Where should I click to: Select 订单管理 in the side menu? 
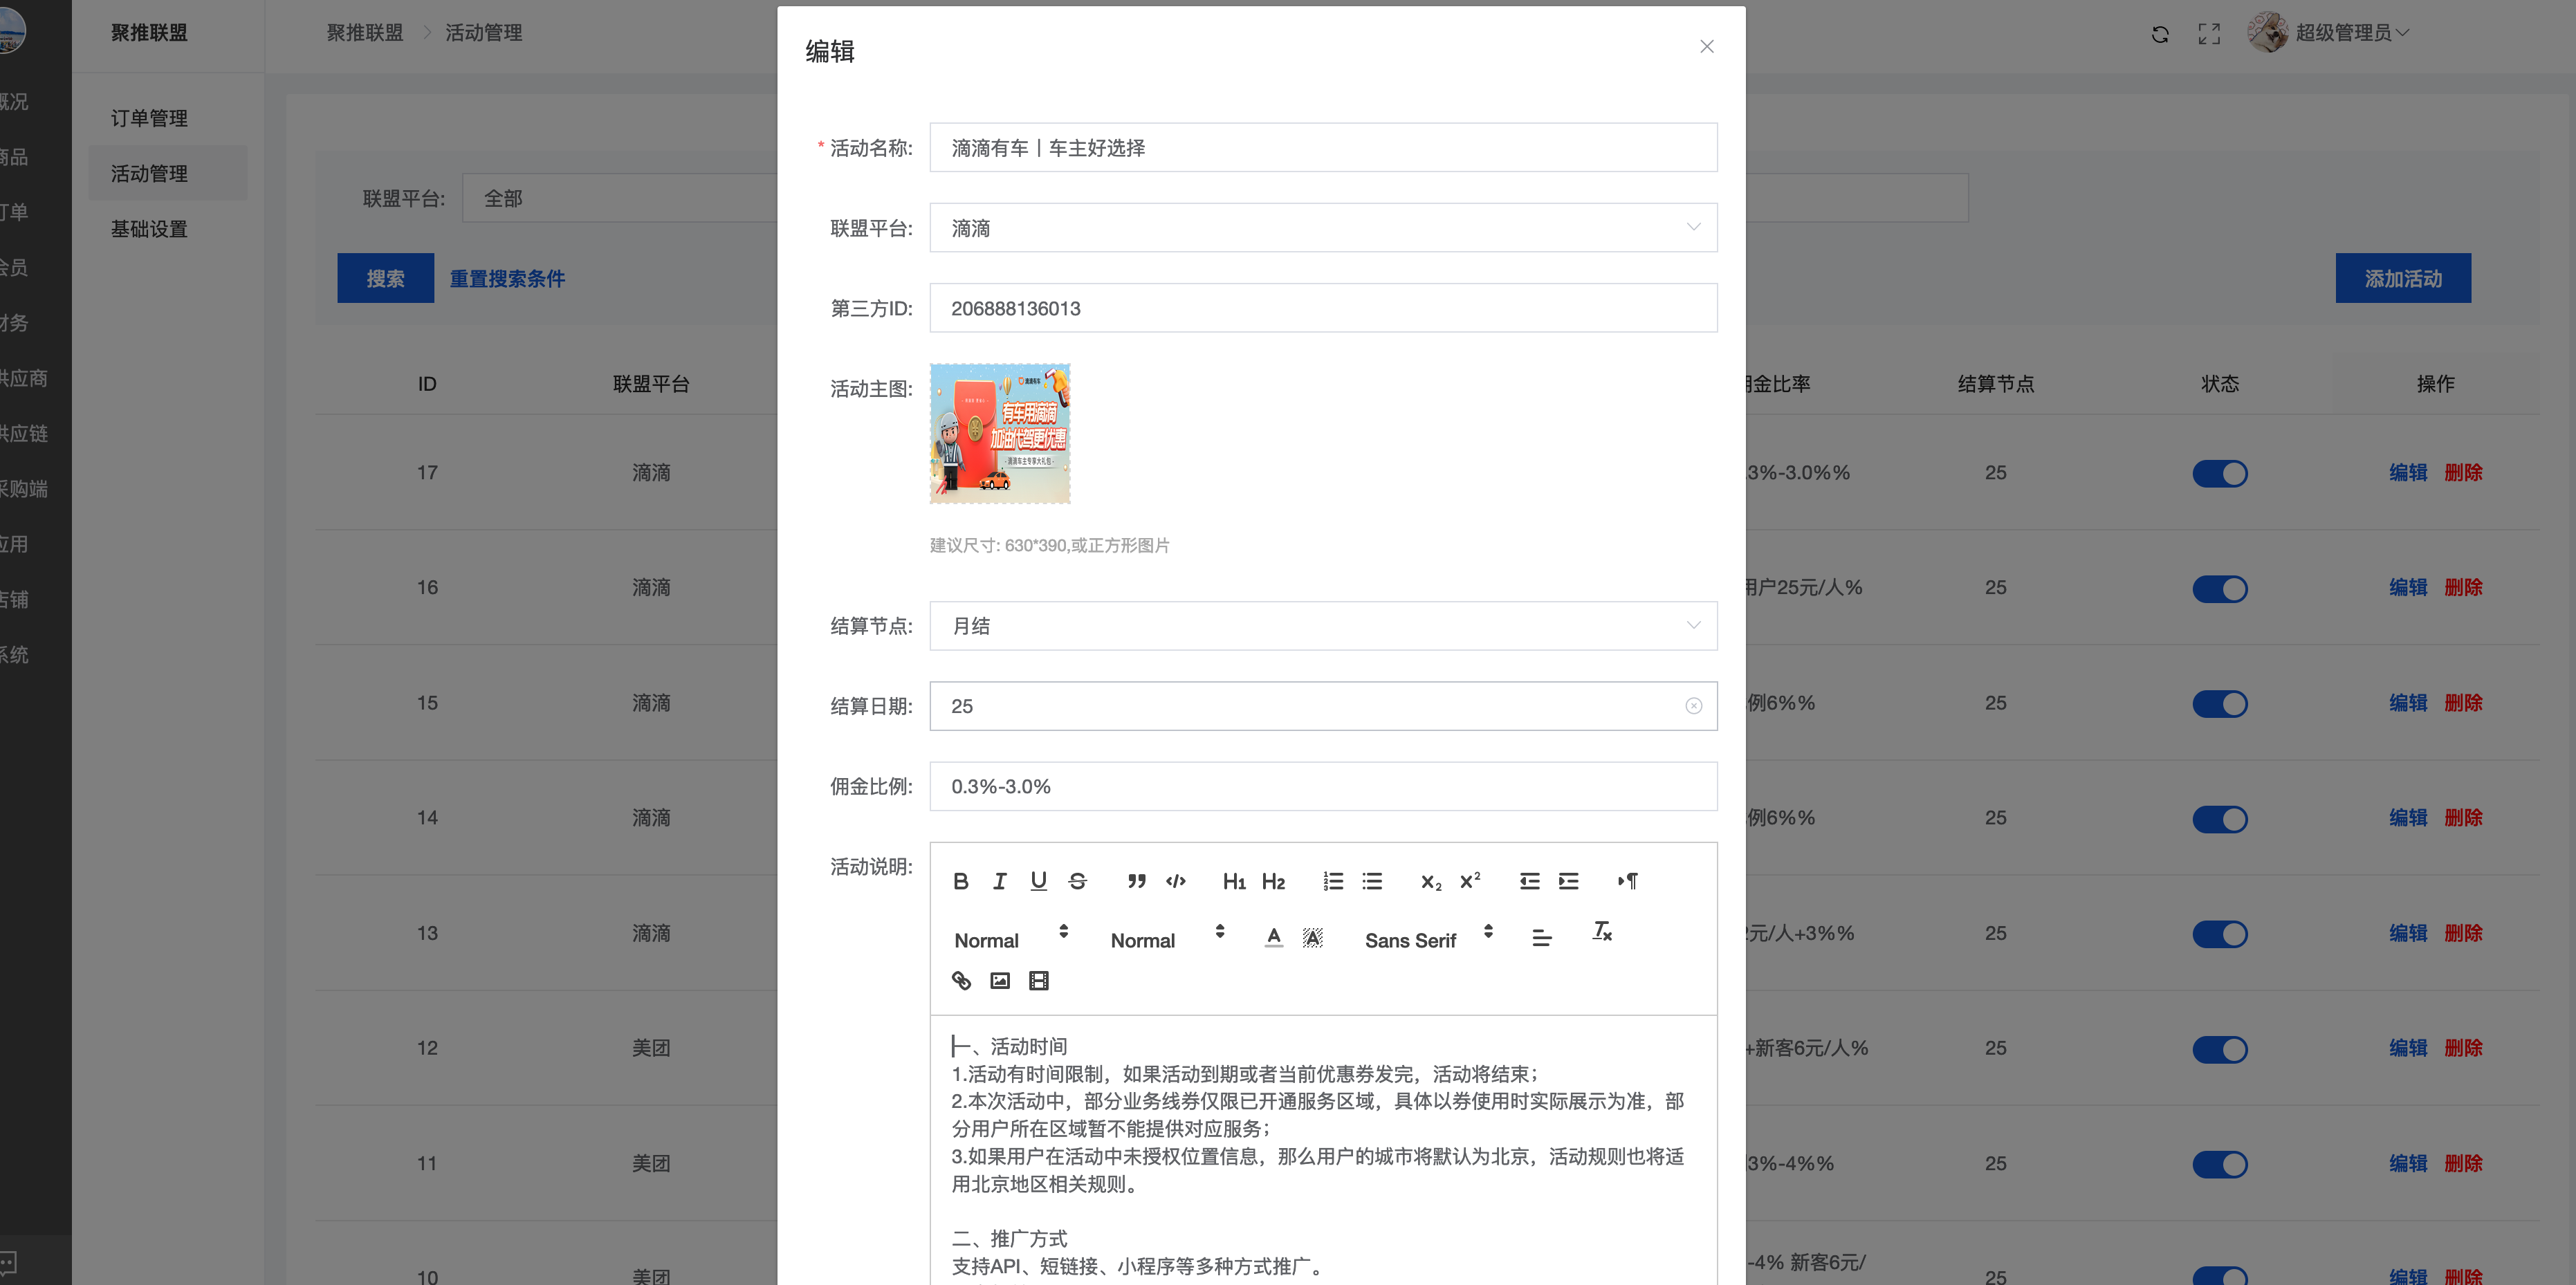pyautogui.click(x=149, y=118)
